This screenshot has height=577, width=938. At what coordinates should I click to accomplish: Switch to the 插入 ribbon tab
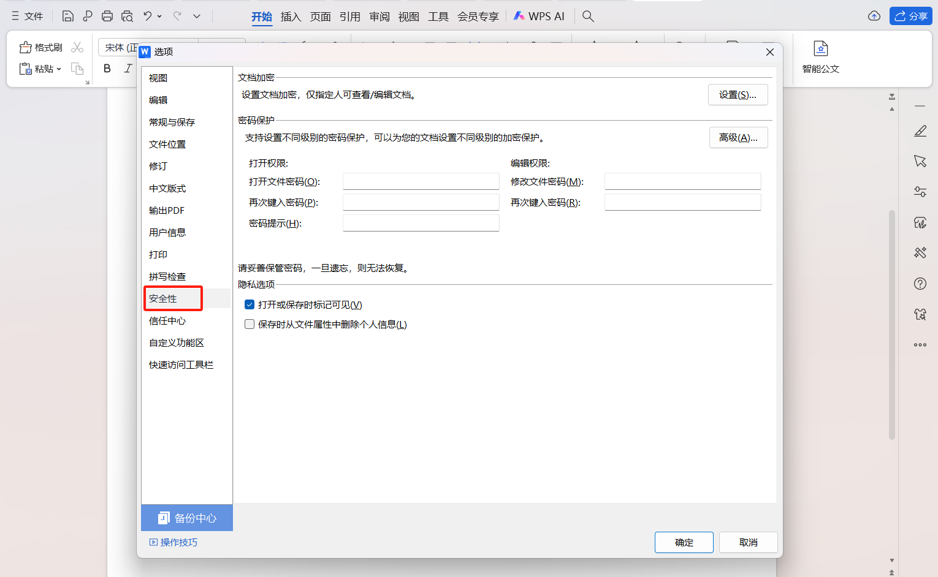tap(290, 17)
